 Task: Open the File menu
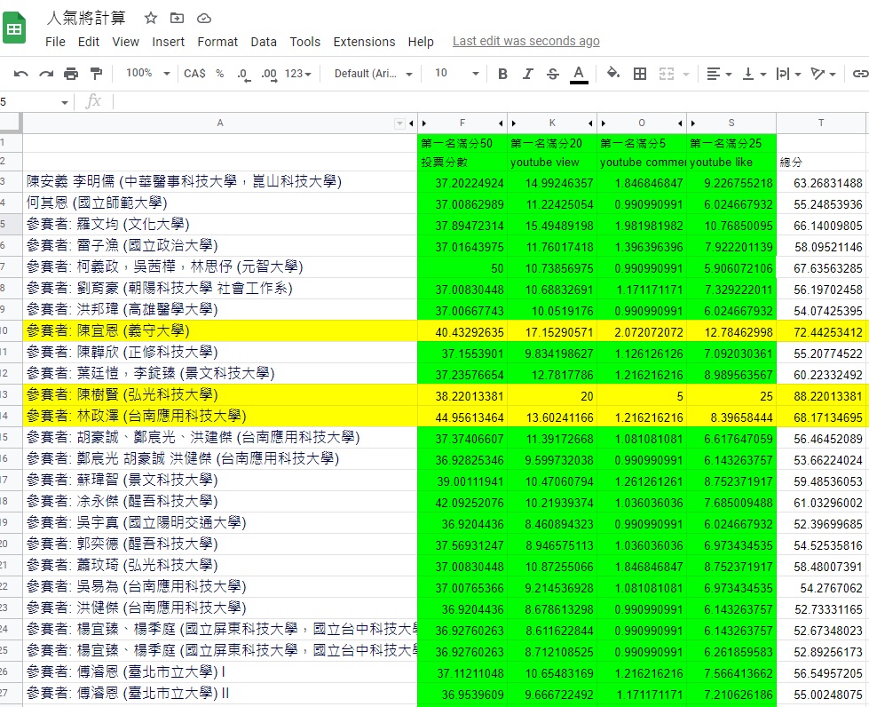55,42
